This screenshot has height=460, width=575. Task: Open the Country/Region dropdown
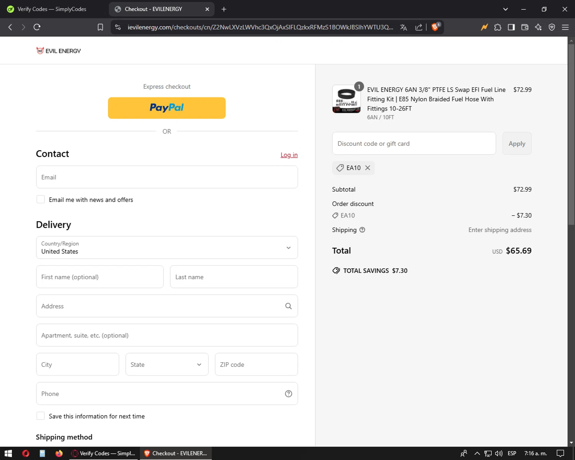[x=167, y=248]
